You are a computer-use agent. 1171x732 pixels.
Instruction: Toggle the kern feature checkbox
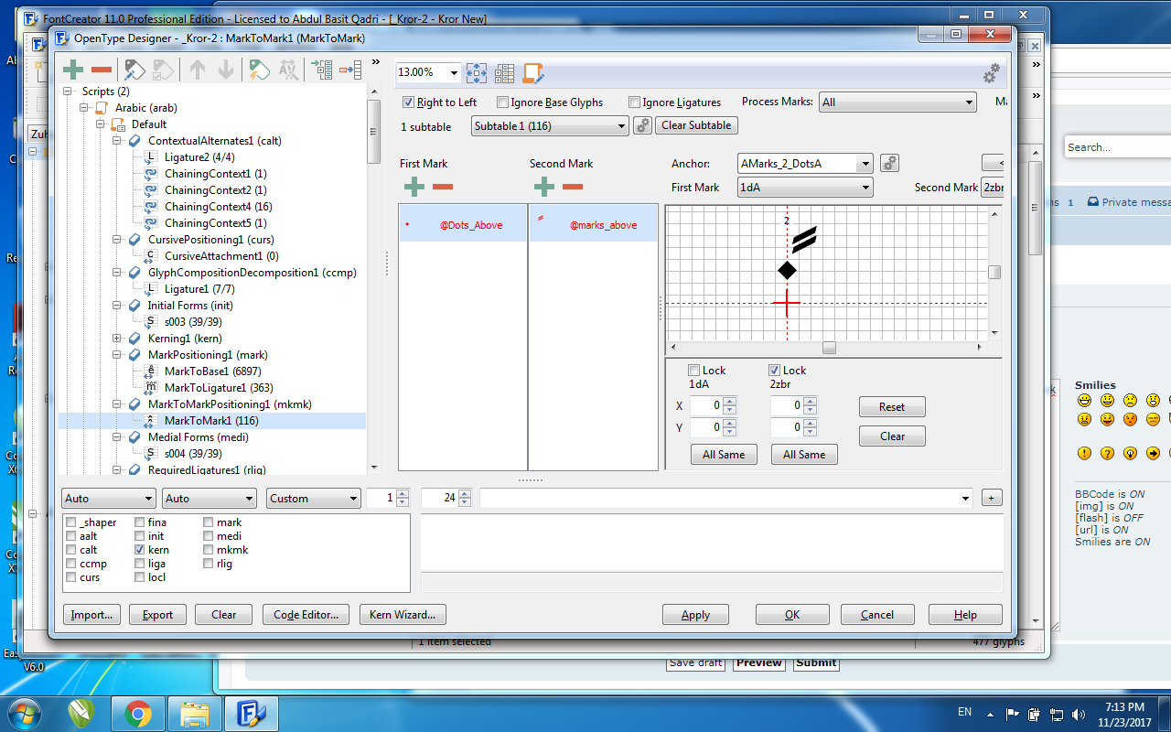pos(140,550)
